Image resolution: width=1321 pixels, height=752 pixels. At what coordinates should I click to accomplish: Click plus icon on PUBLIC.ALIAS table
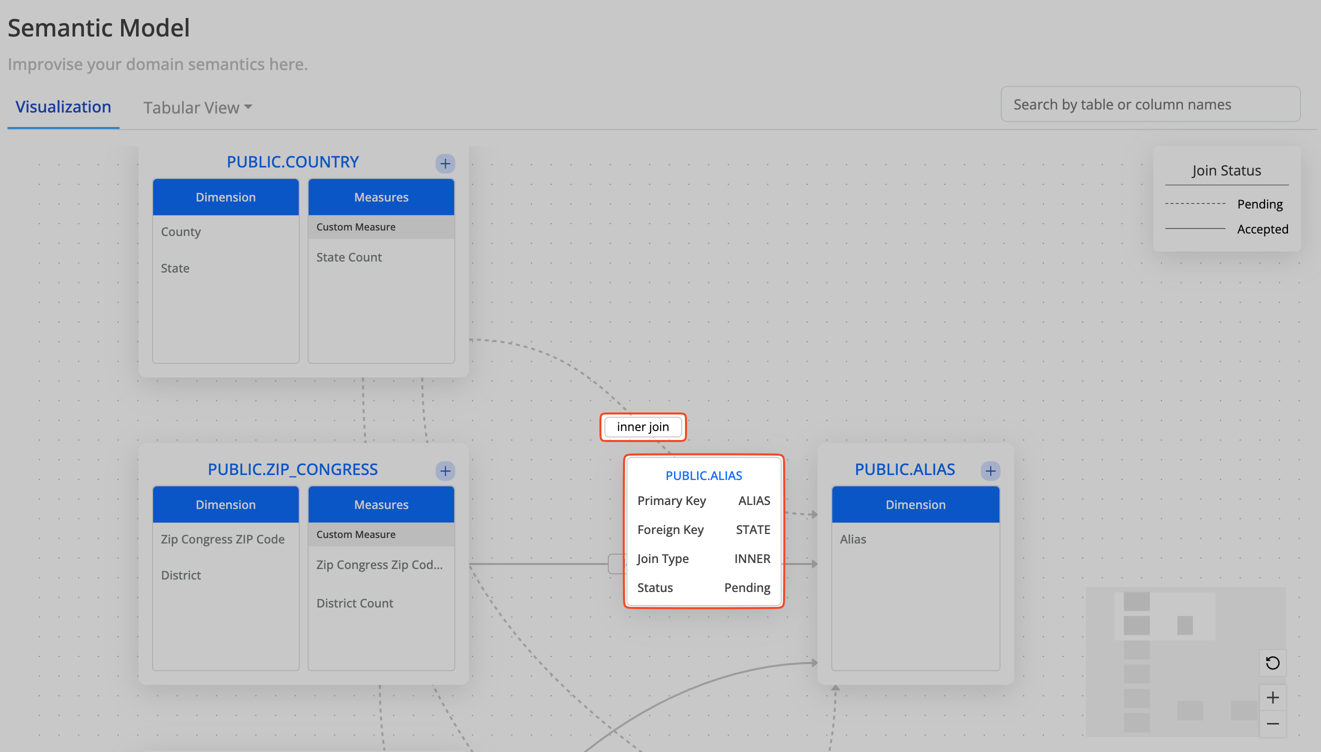click(x=990, y=470)
